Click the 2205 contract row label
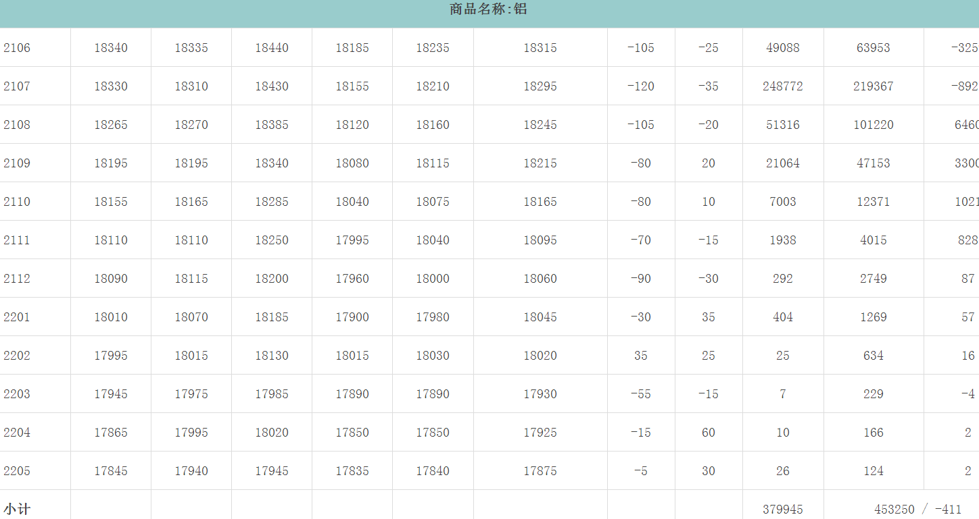 click(17, 471)
